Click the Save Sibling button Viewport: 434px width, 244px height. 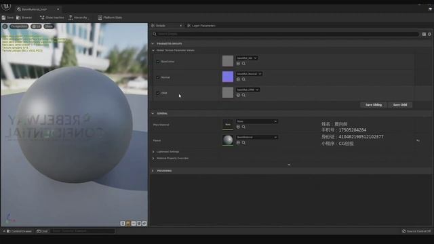374,105
